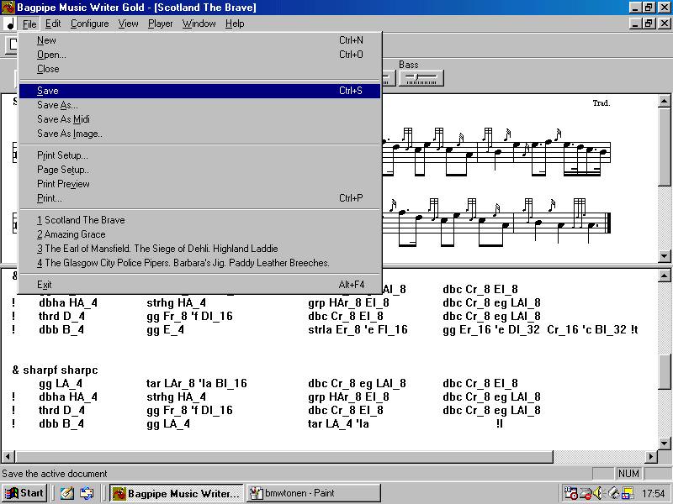The width and height of the screenshot is (673, 504).
Task: Click the second quick launch icon
Action: (x=87, y=493)
